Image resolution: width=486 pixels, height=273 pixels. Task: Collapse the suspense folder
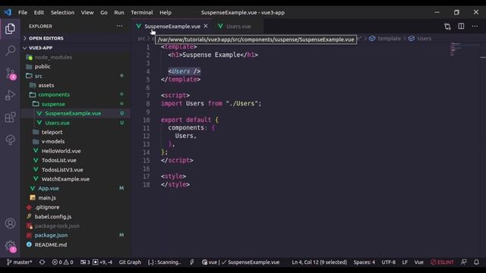(76, 104)
